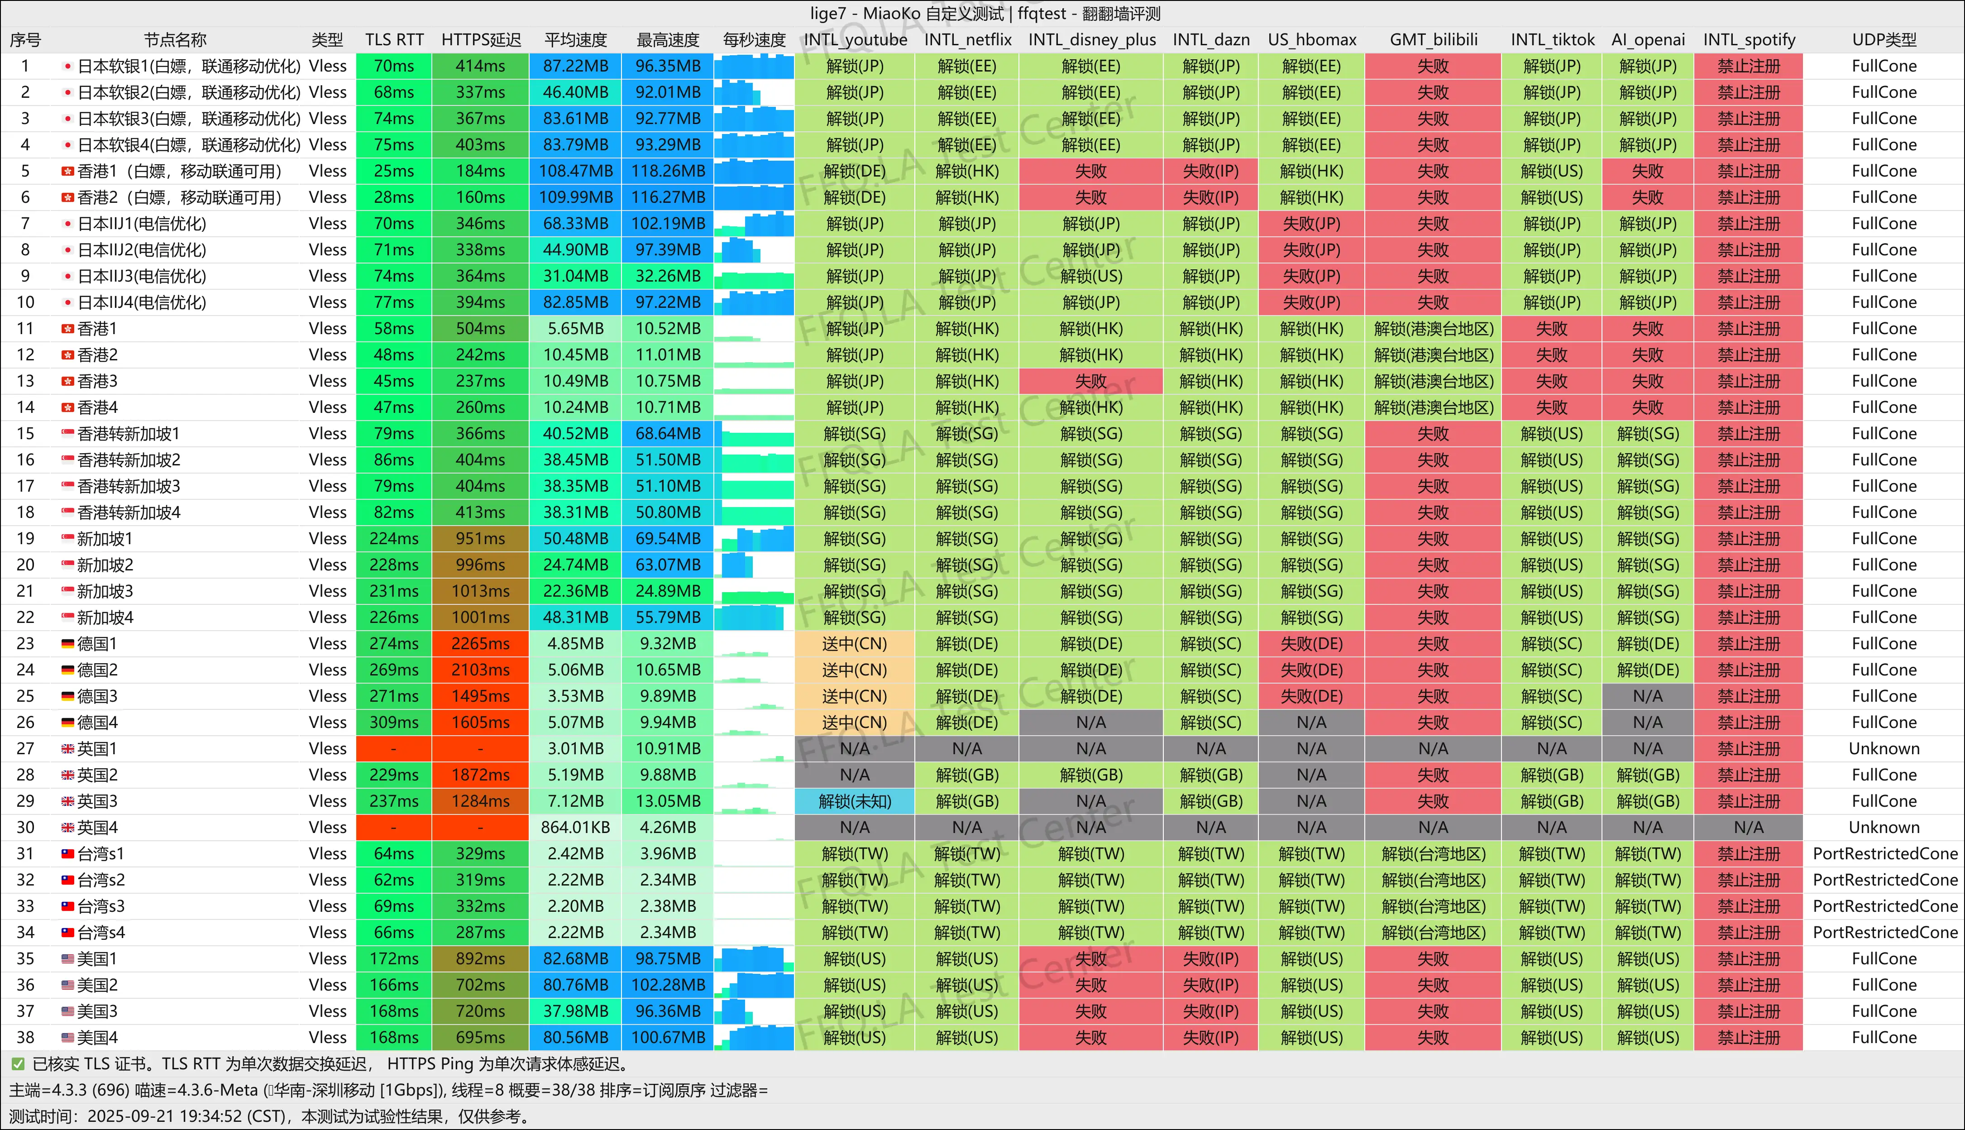Click the Taiwan flag beside 台湾s3
This screenshot has width=1965, height=1130.
[68, 906]
